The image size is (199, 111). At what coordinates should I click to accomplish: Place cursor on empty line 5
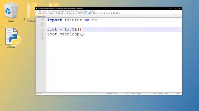pos(114,39)
